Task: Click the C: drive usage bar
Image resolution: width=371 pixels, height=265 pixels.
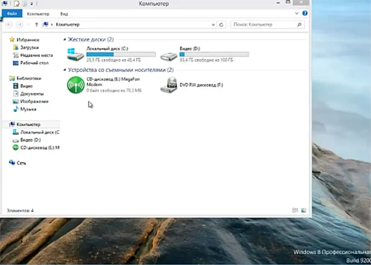Action: tap(121, 54)
